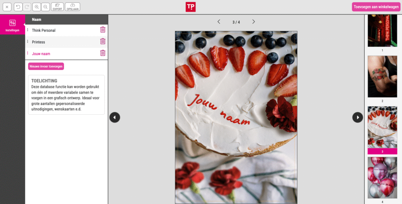402x204 pixels.
Task: Save design with the Opslaan button
Action: pyautogui.click(x=72, y=7)
